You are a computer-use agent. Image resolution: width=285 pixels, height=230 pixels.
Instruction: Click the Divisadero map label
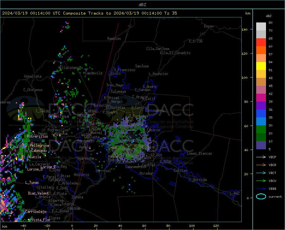(x=155, y=110)
